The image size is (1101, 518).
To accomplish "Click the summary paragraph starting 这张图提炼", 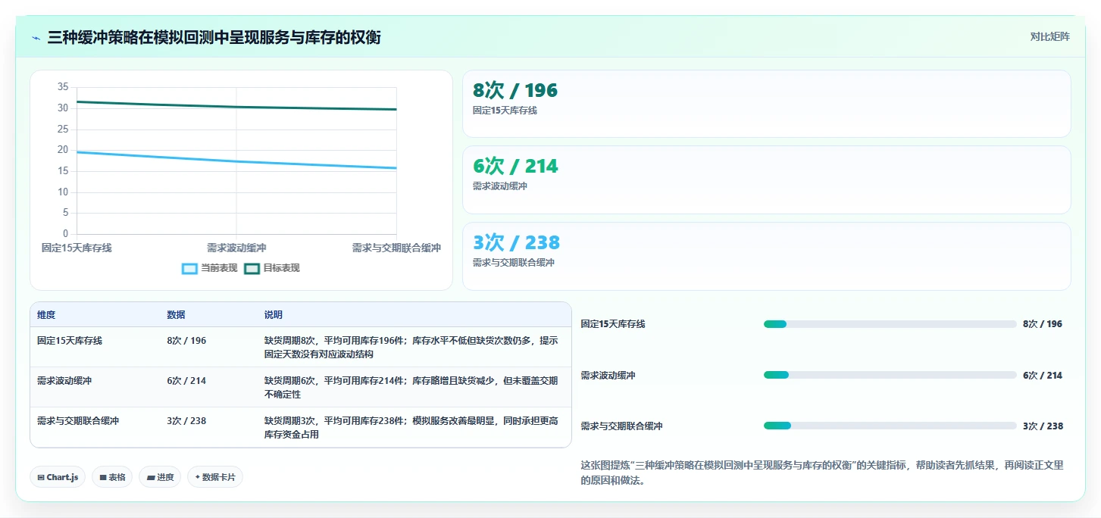I will 821,473.
